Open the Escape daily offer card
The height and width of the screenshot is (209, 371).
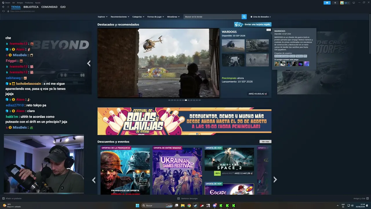click(x=229, y=188)
